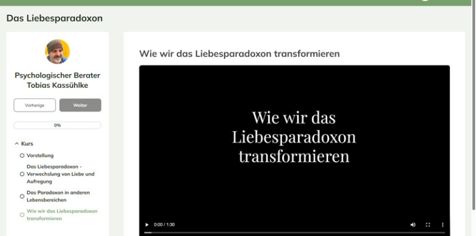
Task: Mute the video using the speaker icon
Action: (413, 225)
